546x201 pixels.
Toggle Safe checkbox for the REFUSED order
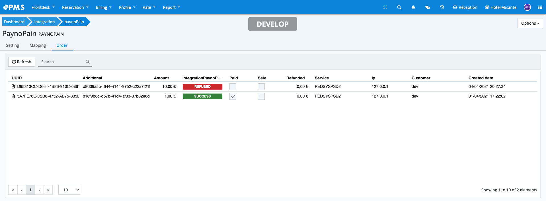pyautogui.click(x=261, y=87)
